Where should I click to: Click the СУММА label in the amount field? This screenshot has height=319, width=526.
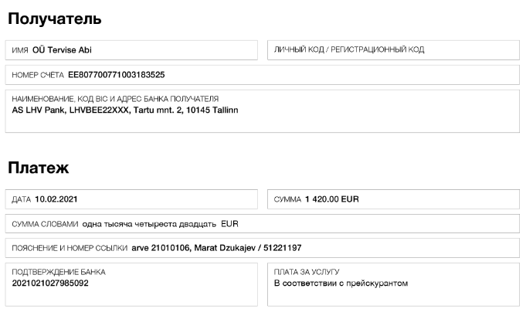[288, 201]
